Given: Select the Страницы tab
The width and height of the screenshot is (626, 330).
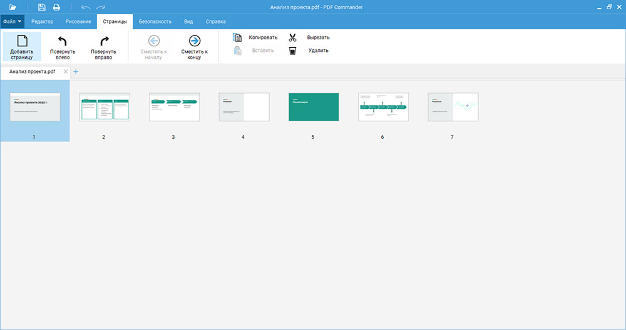Looking at the screenshot, I should point(115,21).
